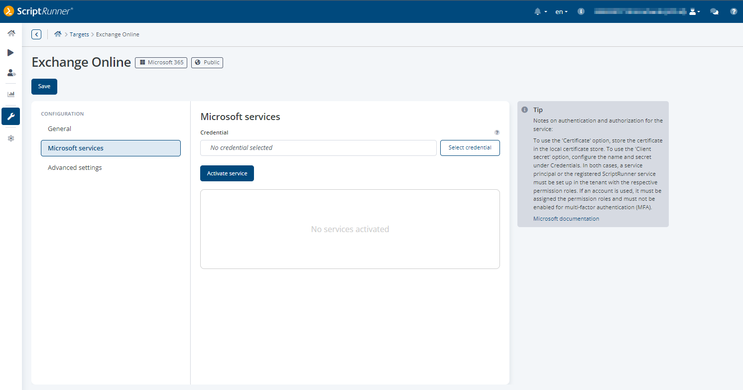
Task: Select the General configuration tab
Action: pyautogui.click(x=60, y=129)
